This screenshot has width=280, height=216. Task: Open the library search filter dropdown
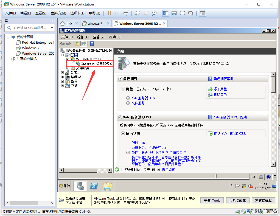click(52, 28)
